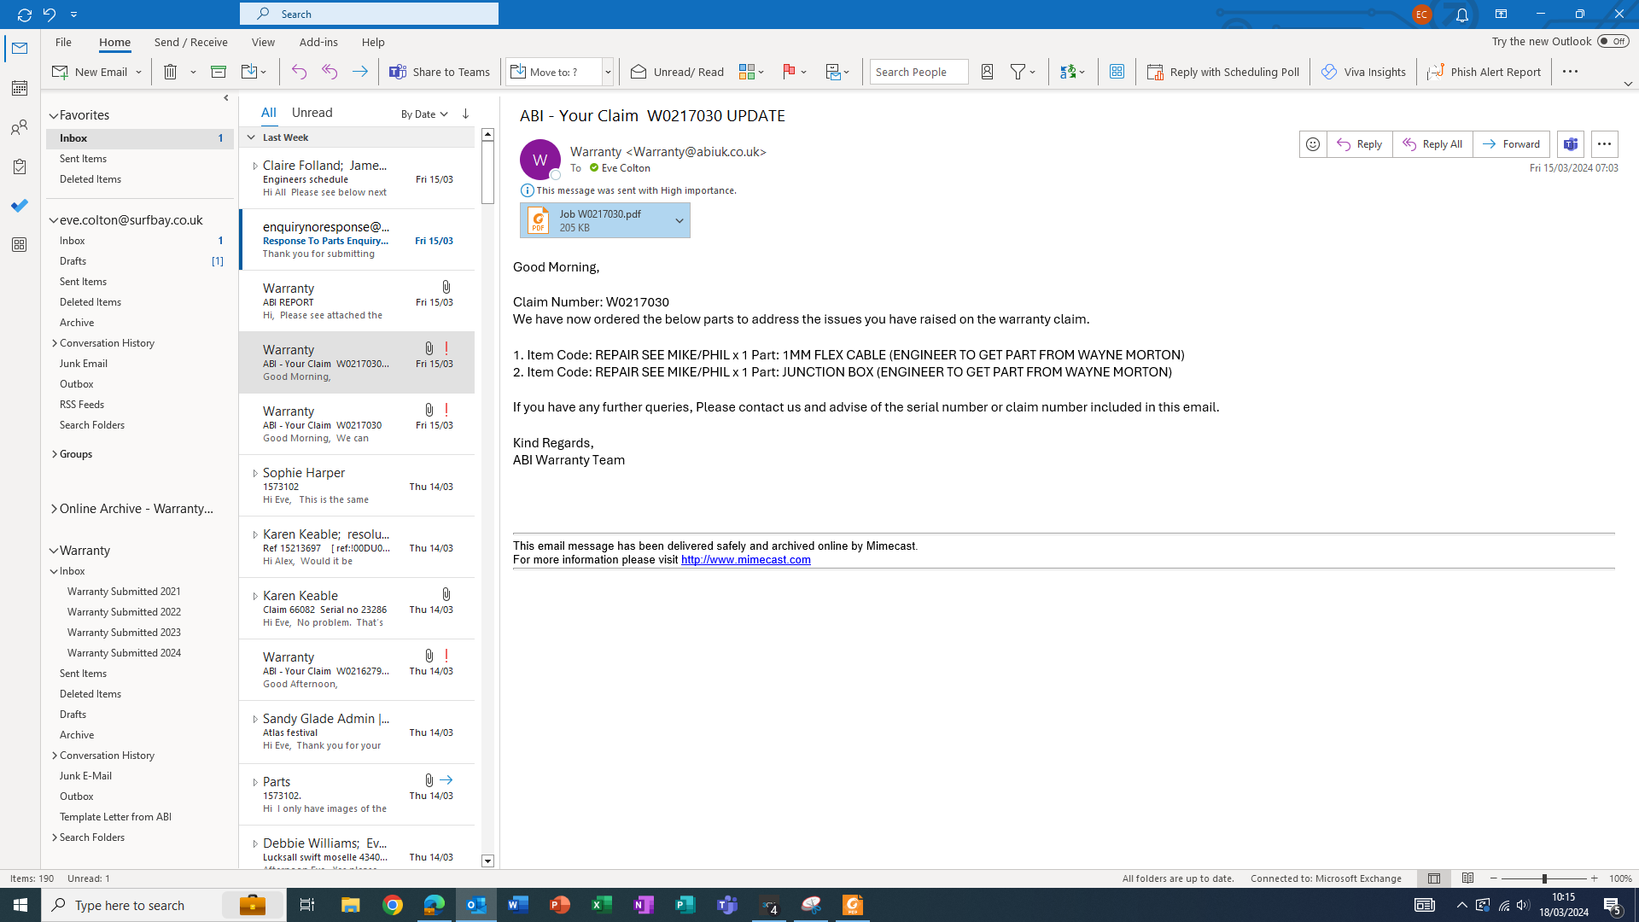Open the mimecast.com link
The width and height of the screenshot is (1639, 922).
745,560
